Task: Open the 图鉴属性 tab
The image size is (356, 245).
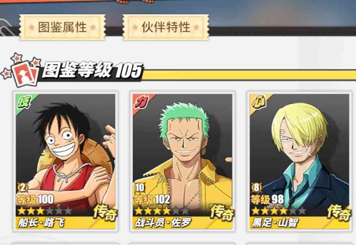Action: [x=62, y=27]
